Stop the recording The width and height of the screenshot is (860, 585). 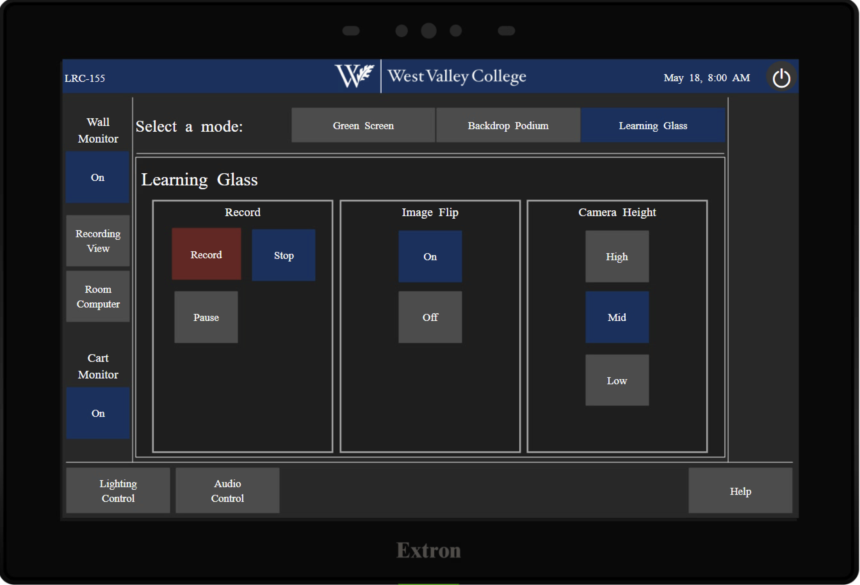point(283,255)
